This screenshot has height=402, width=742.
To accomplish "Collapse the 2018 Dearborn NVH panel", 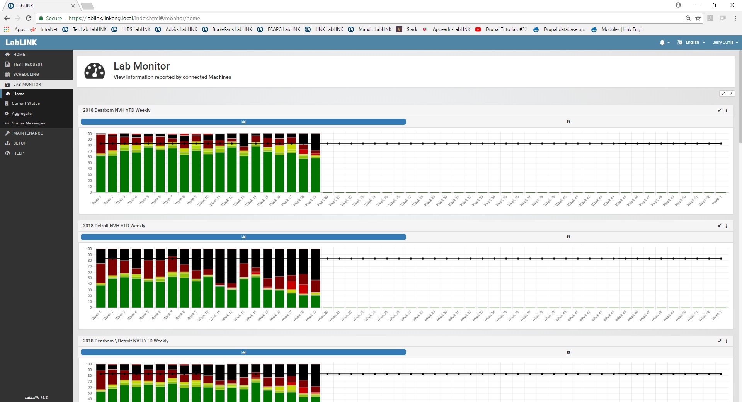I will [x=720, y=111].
